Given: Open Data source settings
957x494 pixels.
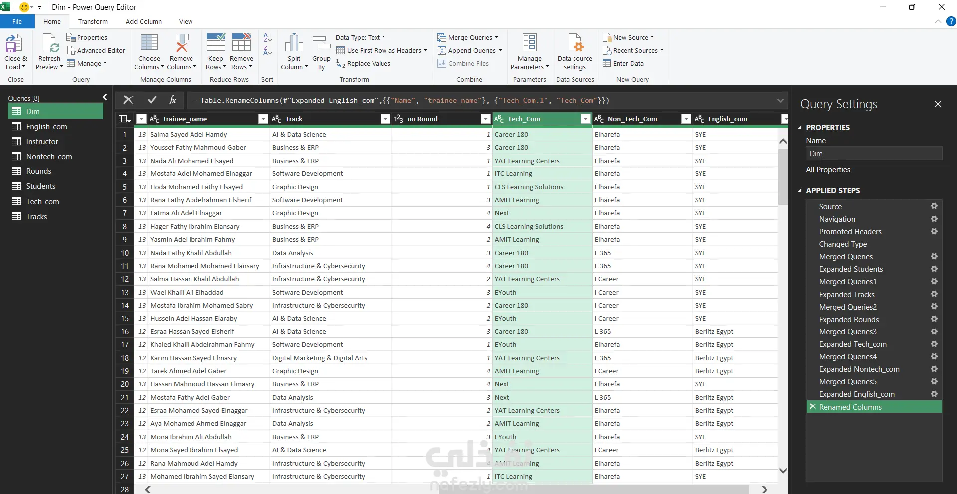Looking at the screenshot, I should (x=575, y=52).
